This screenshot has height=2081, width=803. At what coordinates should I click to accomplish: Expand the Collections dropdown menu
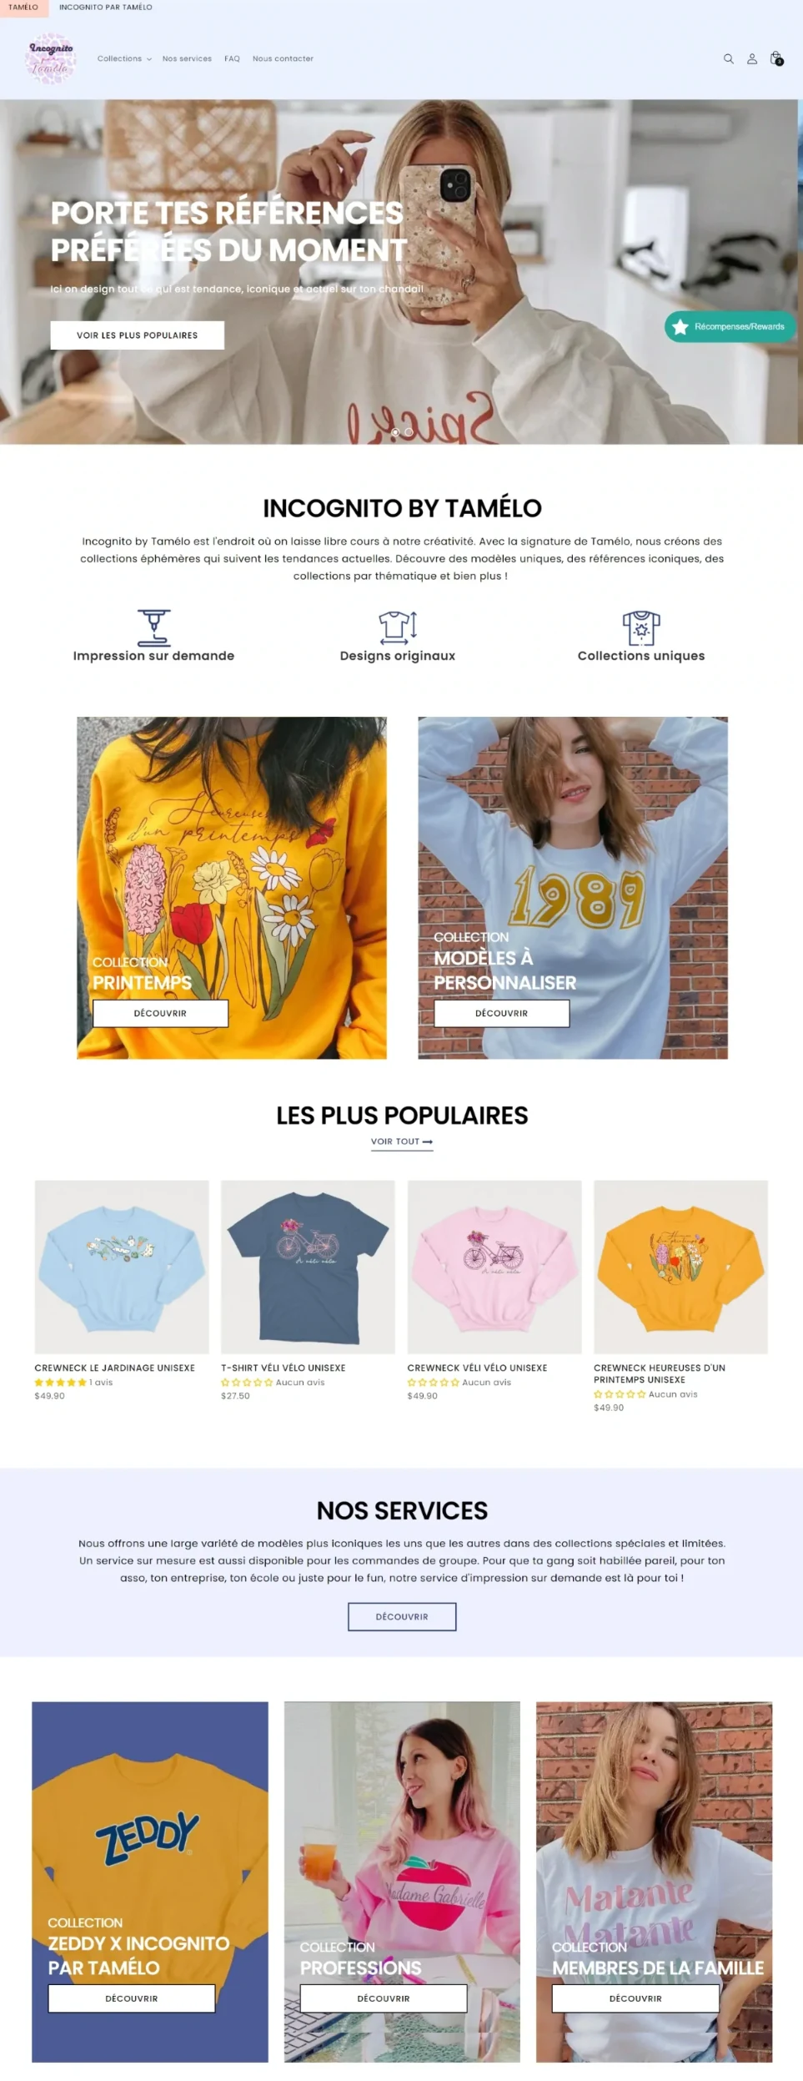[x=124, y=58]
